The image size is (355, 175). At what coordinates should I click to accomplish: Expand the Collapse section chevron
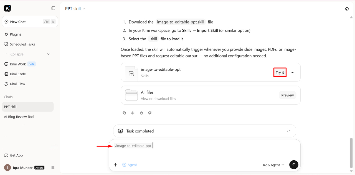(49, 54)
